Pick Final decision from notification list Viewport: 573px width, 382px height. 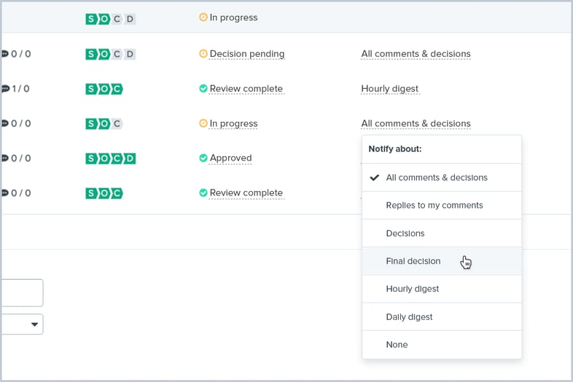point(413,261)
